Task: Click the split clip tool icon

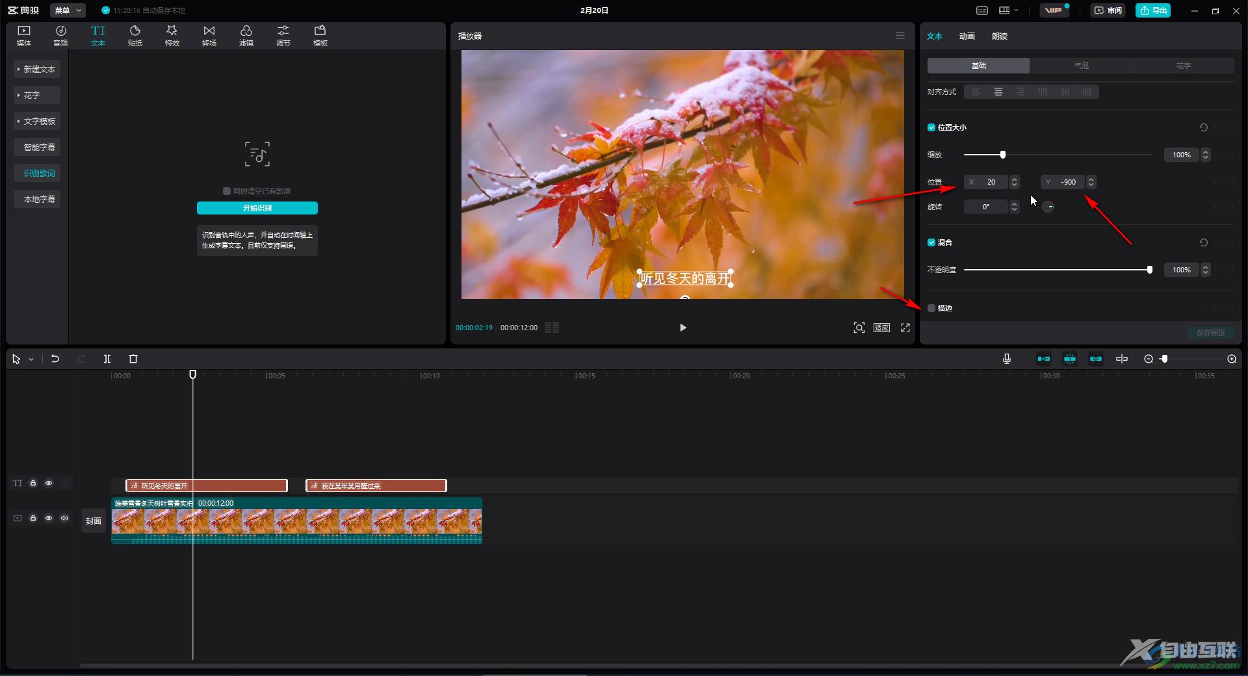Action: click(107, 359)
